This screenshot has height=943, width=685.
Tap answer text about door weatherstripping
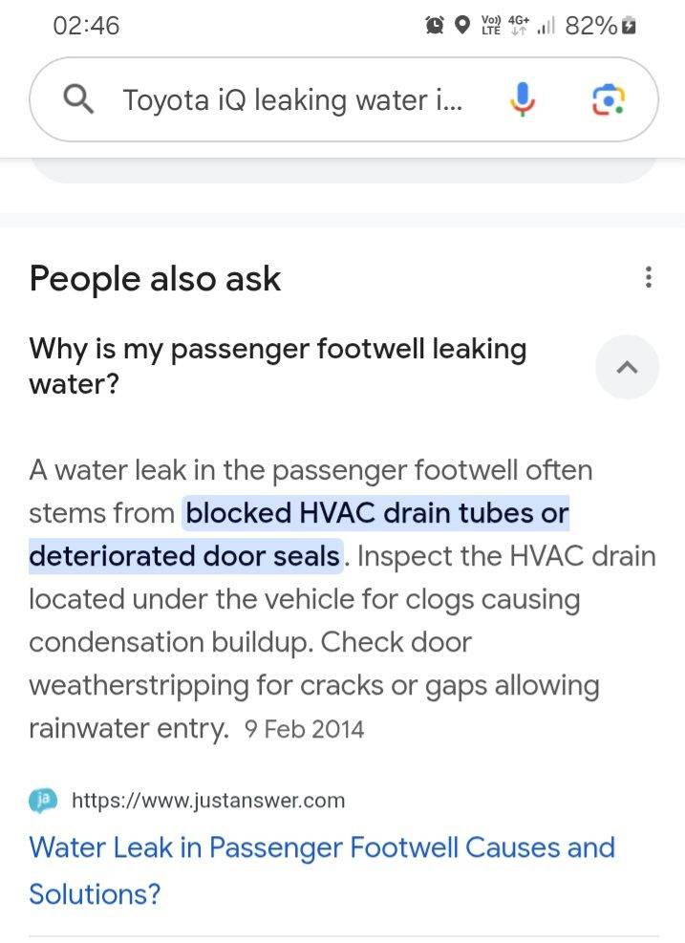313,685
